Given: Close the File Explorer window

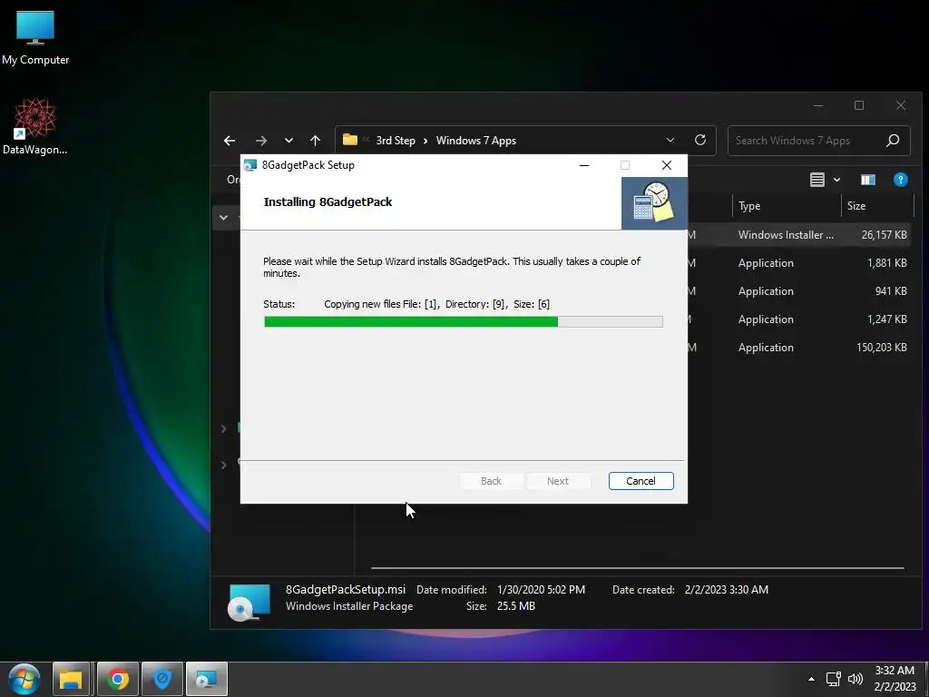Looking at the screenshot, I should tap(901, 105).
